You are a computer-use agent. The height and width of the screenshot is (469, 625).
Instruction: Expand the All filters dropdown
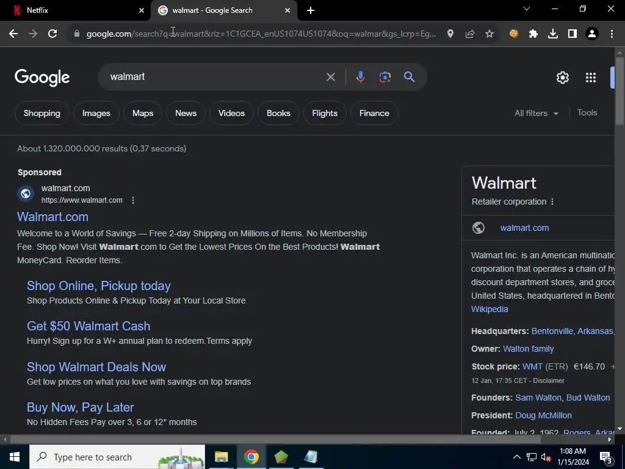coord(536,113)
